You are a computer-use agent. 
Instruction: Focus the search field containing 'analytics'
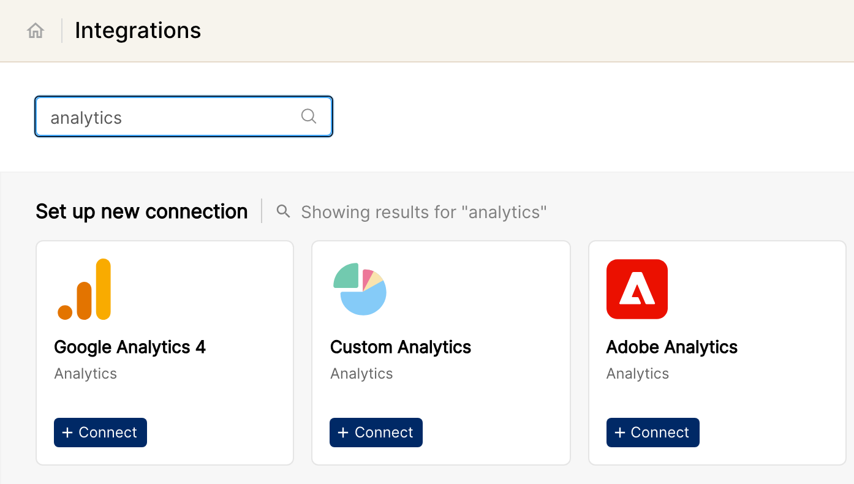[184, 116]
